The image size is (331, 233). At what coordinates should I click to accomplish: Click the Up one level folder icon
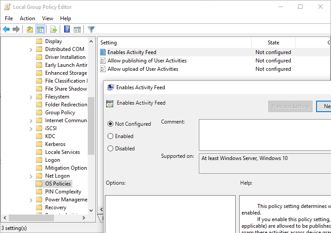point(29,29)
